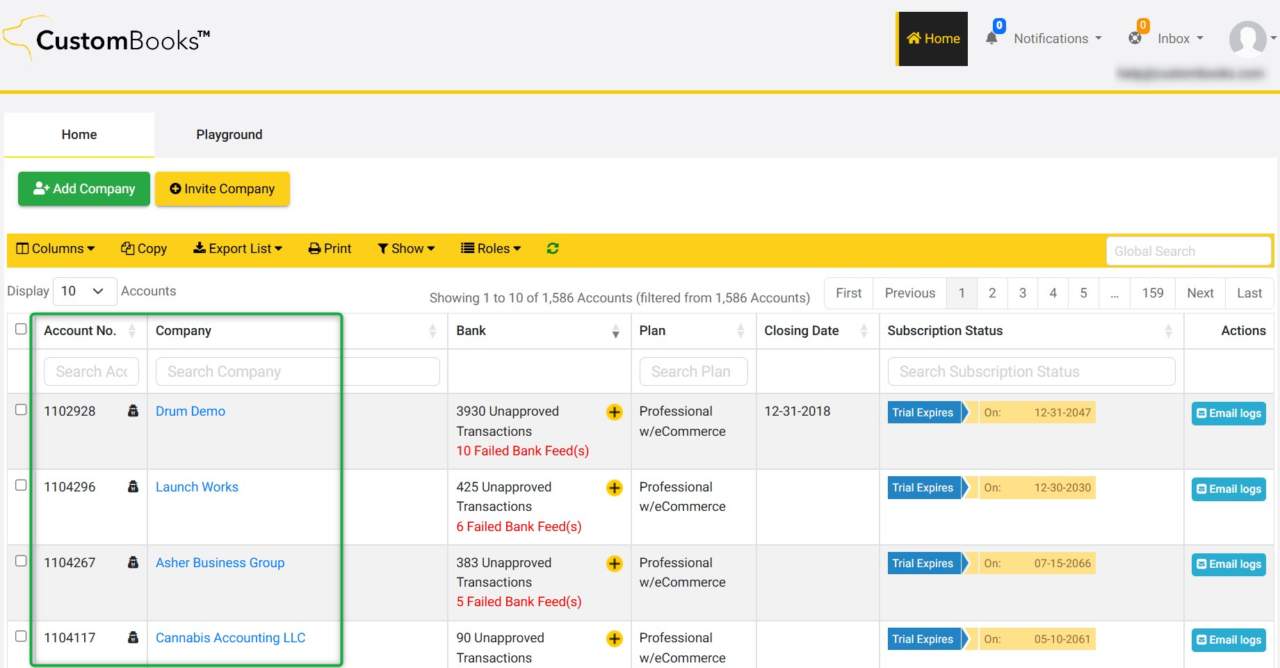Check the select-all checkbox in table header
The height and width of the screenshot is (668, 1280).
(21, 329)
